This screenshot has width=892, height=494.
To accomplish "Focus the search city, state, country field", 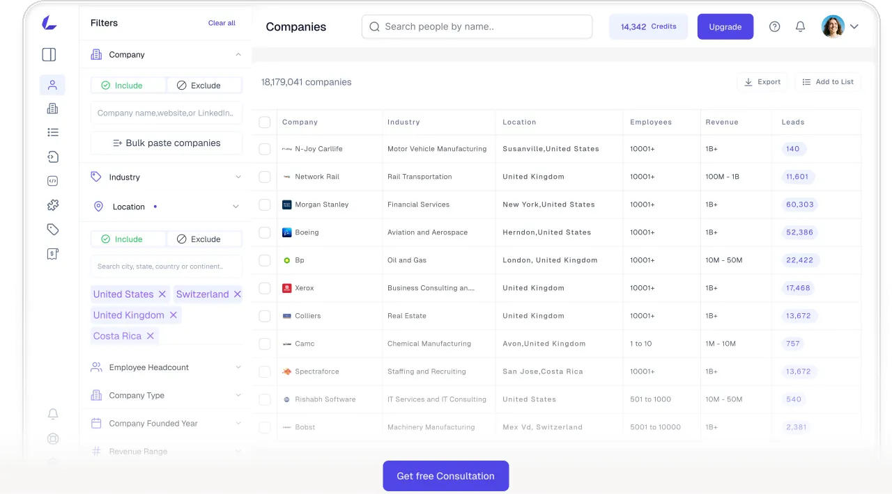I will tap(167, 266).
